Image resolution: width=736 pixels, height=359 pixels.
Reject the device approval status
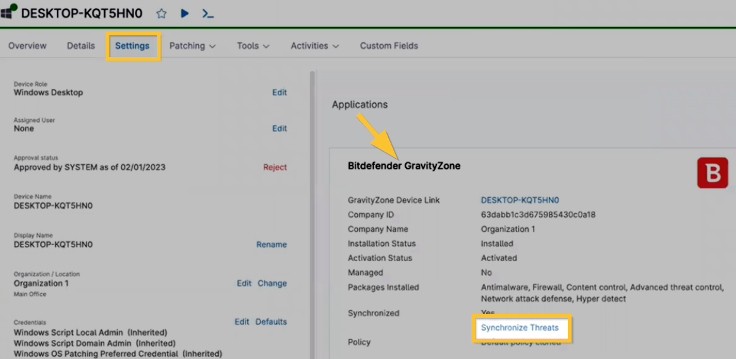[x=275, y=167]
